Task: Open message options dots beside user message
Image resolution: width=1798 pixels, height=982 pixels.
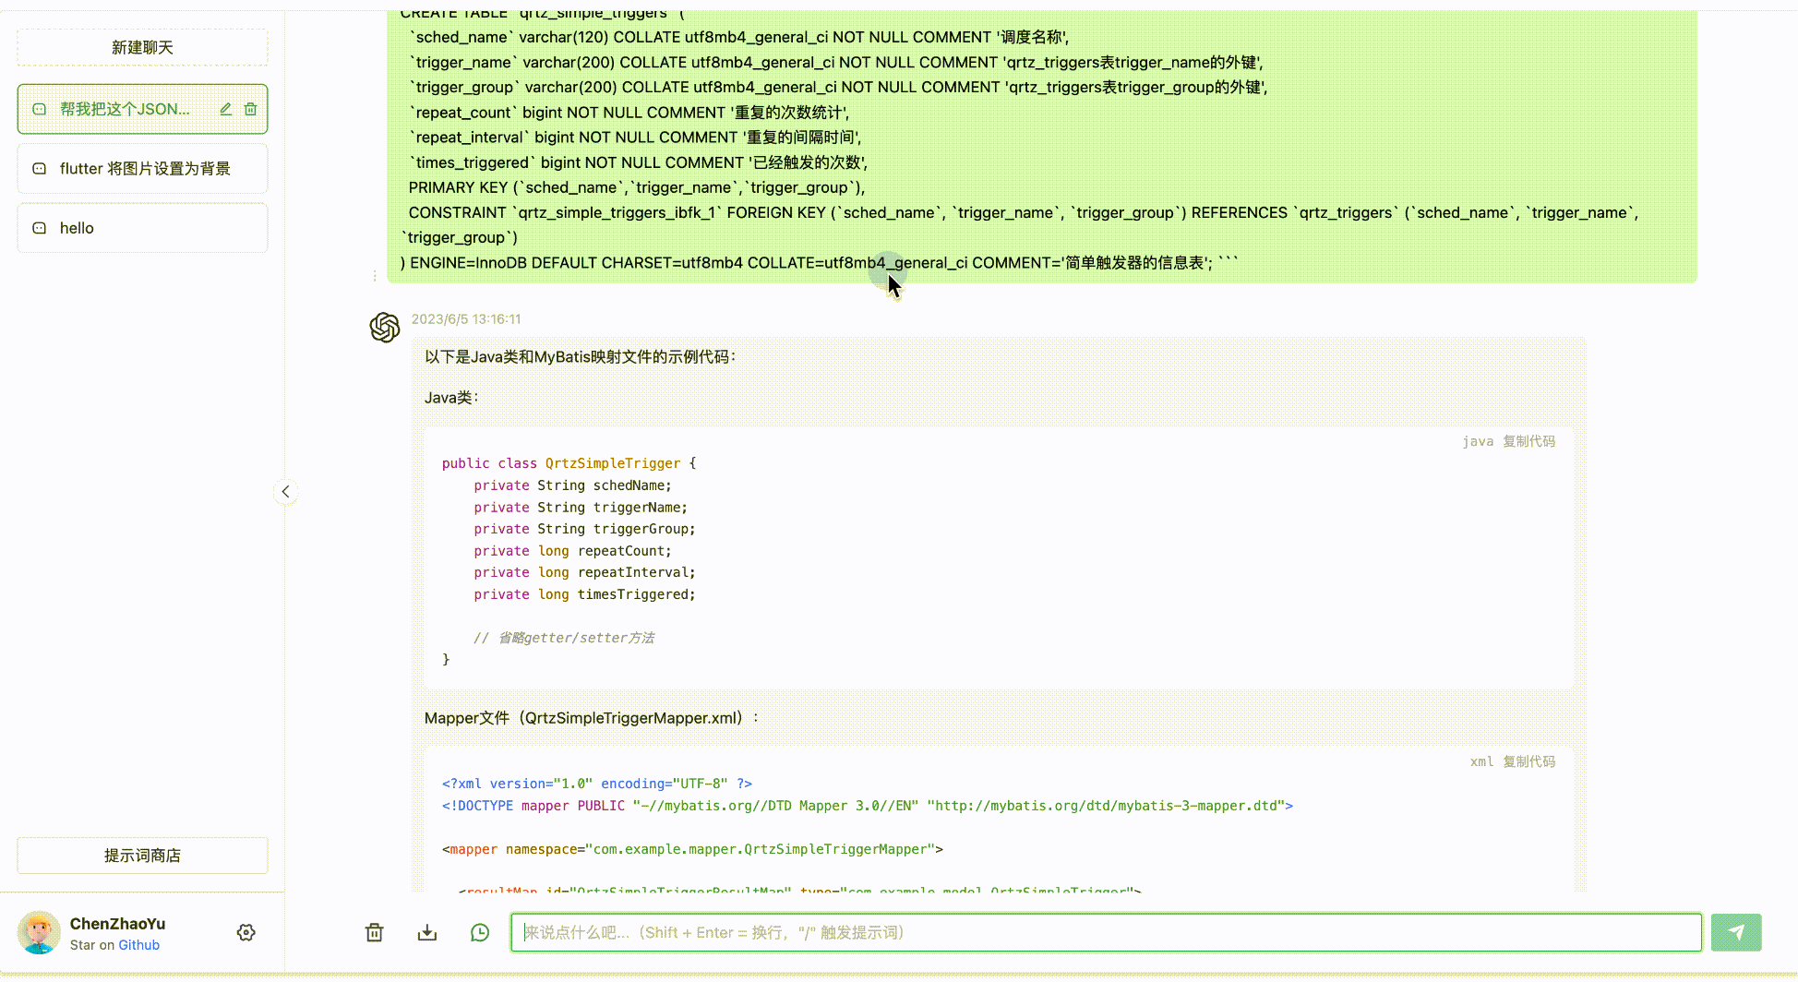Action: point(375,276)
